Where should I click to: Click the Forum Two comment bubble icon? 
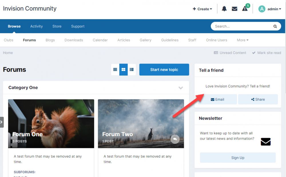175,139
